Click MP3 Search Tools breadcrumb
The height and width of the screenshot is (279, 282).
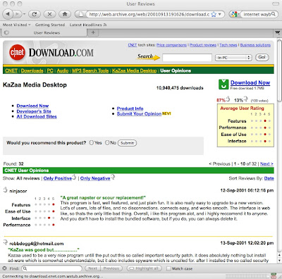coord(90,70)
